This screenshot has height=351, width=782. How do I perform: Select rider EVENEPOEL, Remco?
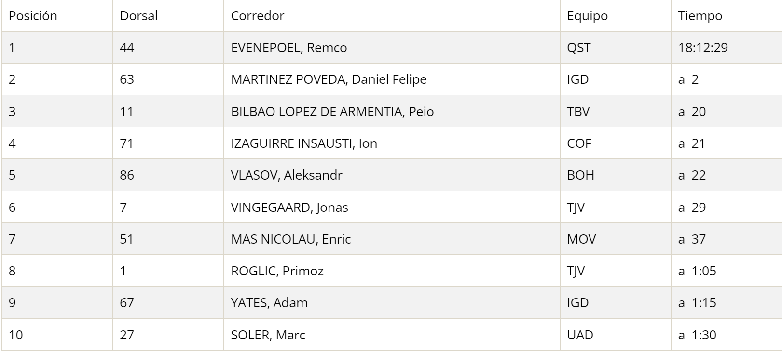coord(289,48)
